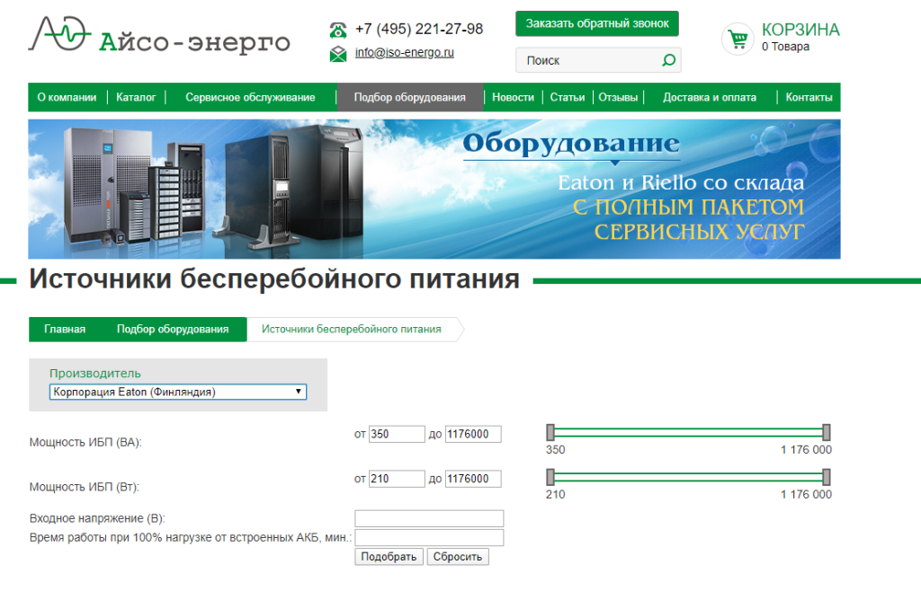The width and height of the screenshot is (921, 591).
Task: Focus the battery runtime minutes field
Action: click(x=429, y=538)
